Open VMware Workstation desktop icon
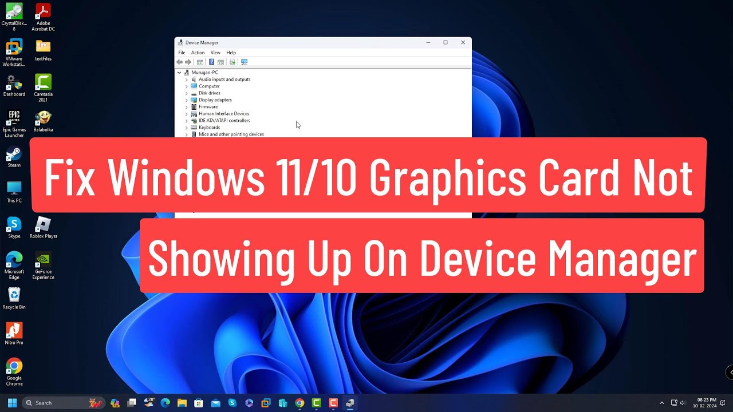 tap(14, 53)
